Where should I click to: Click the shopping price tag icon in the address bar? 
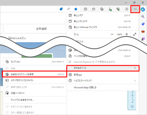click(61, 9)
